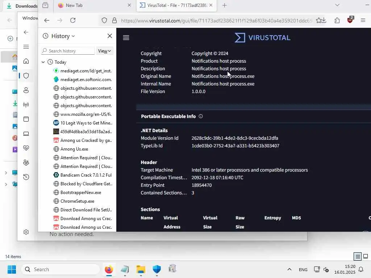371x278 pixels.
Task: Open Protection history clock icon
Action: (x=26, y=177)
